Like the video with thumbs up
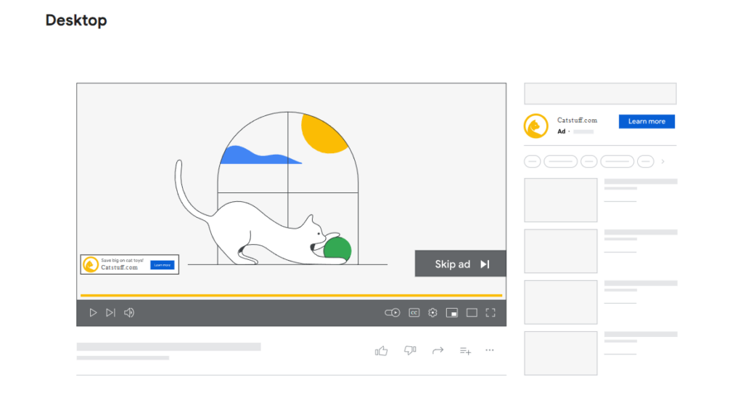 [381, 351]
